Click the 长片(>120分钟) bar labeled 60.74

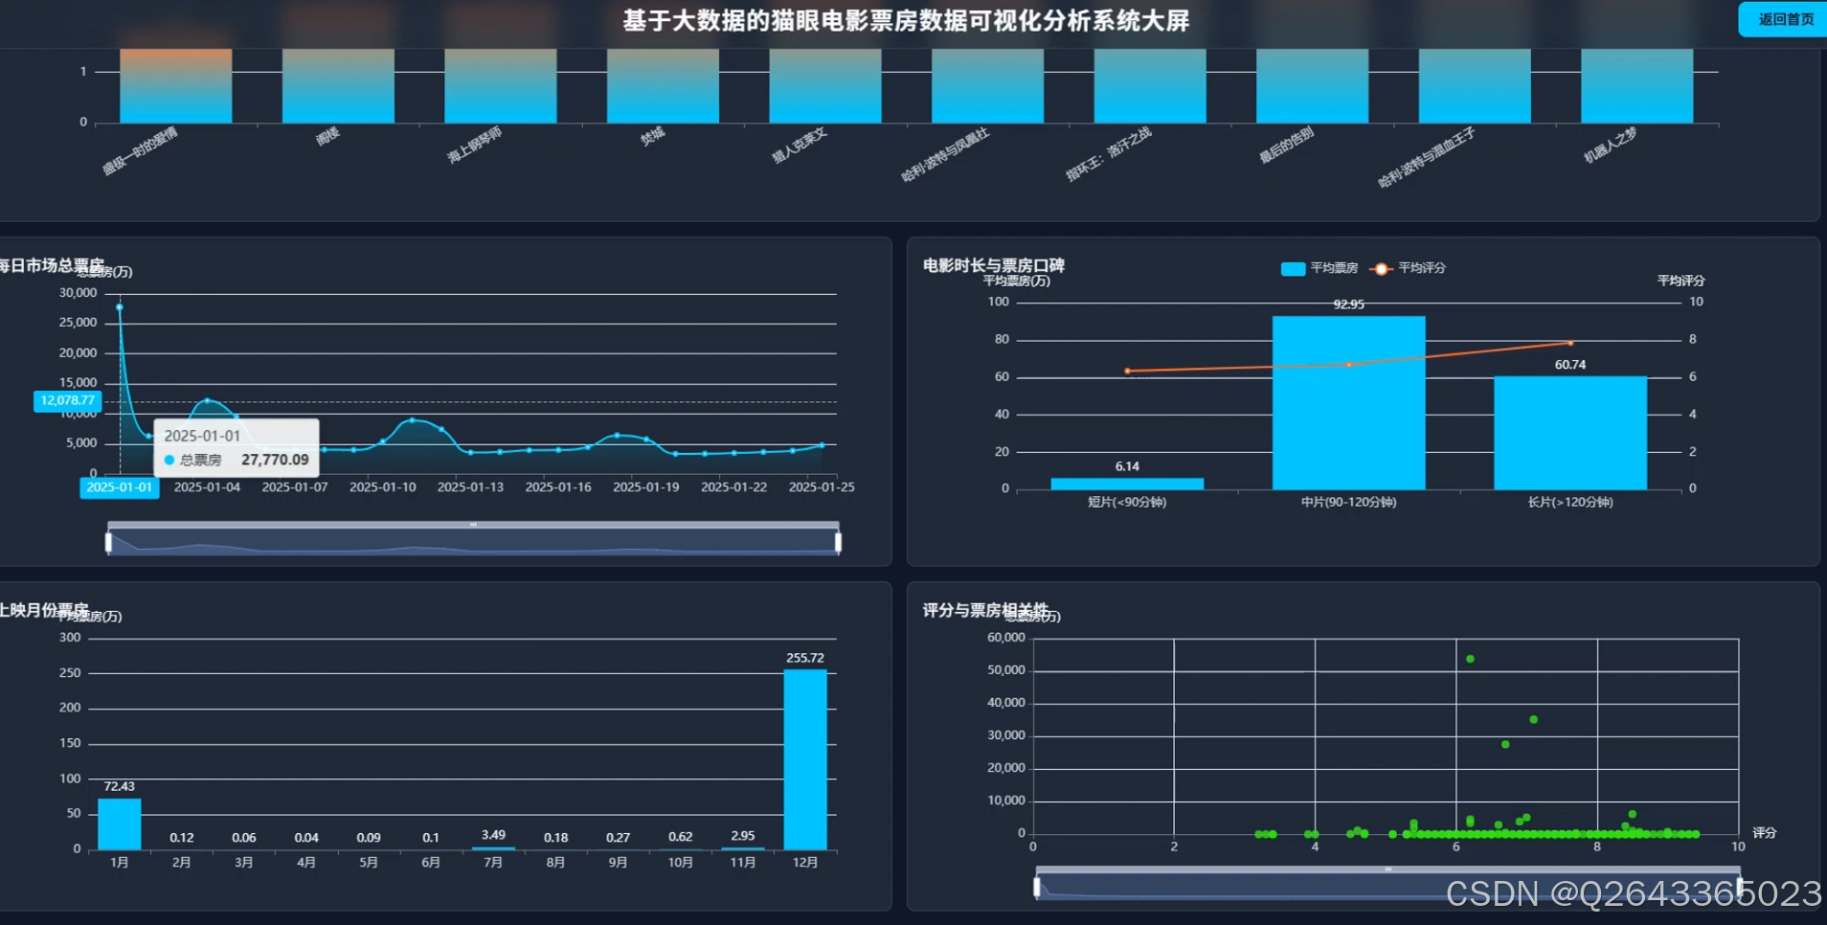click(x=1570, y=433)
